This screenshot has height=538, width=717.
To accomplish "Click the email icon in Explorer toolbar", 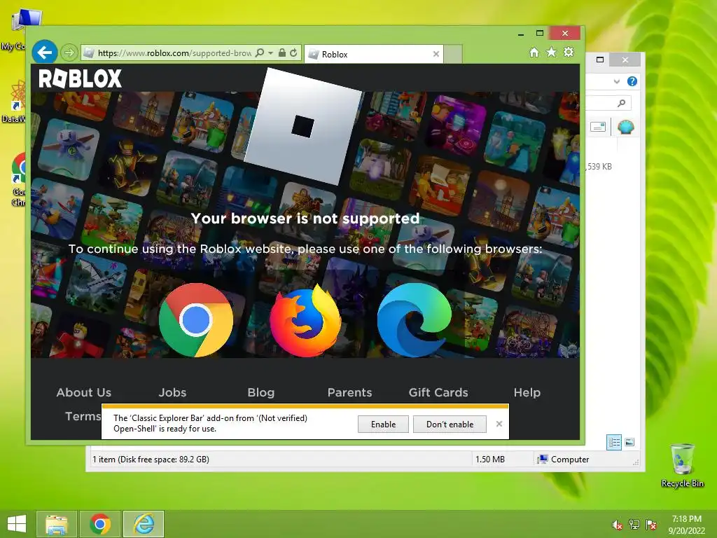I will click(x=598, y=127).
